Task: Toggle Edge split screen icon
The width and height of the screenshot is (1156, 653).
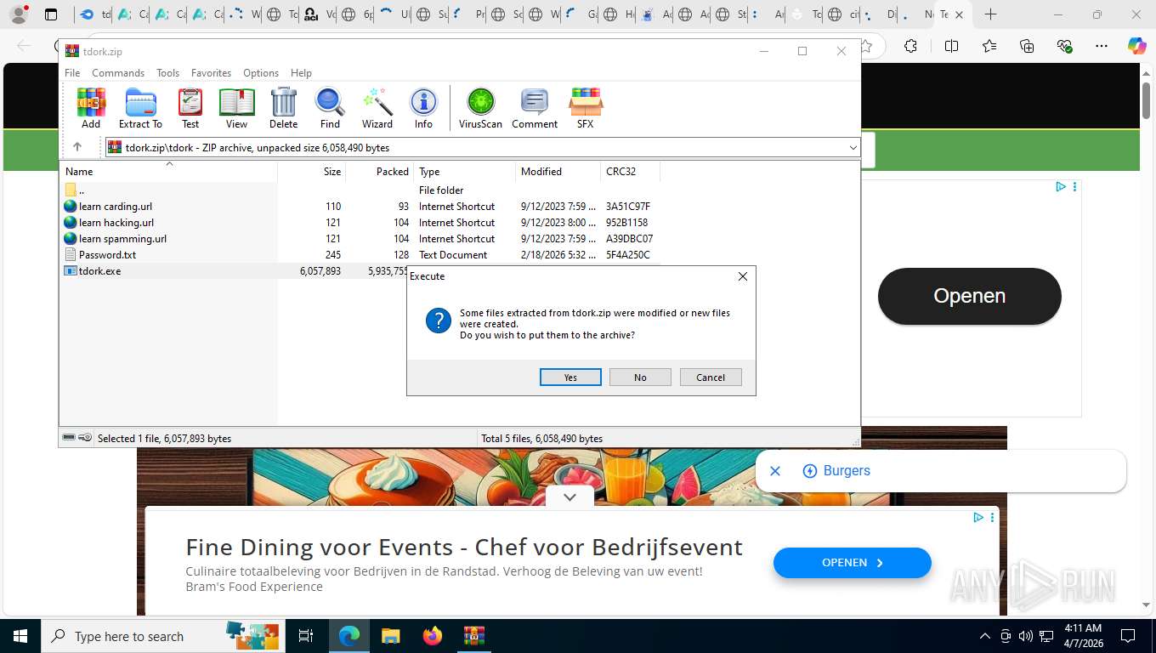Action: 951,46
